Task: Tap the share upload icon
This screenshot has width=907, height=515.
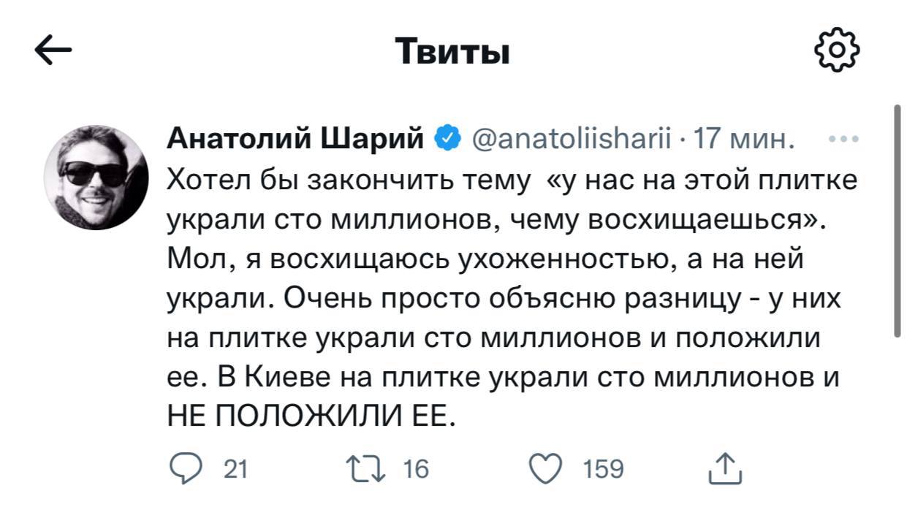Action: (x=725, y=469)
